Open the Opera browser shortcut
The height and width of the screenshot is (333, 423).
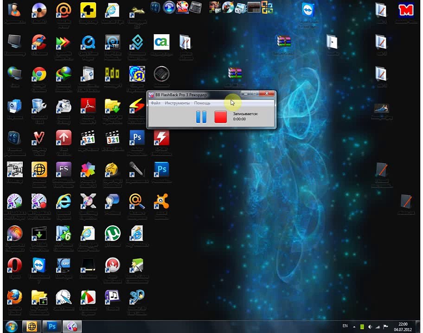click(14, 265)
